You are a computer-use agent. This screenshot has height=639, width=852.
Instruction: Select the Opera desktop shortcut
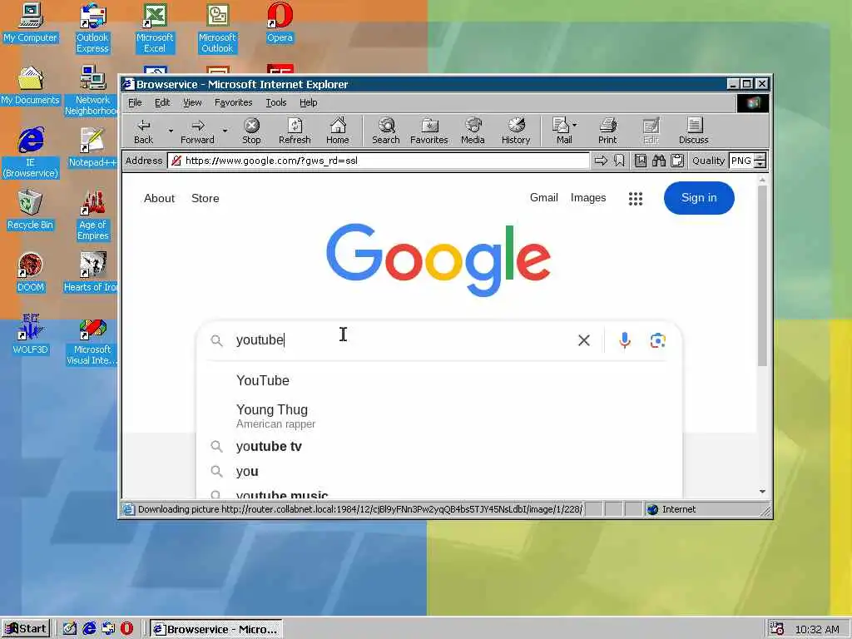(280, 23)
